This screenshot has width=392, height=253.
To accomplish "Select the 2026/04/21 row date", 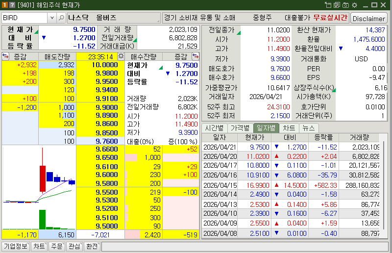I will 220,147.
